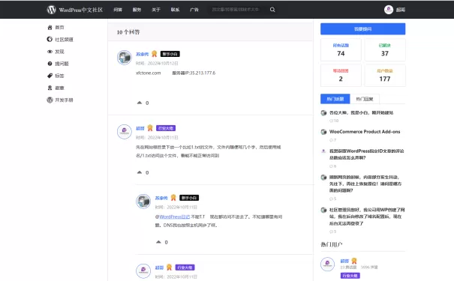Upvote the xfctone.com answer

(140, 103)
